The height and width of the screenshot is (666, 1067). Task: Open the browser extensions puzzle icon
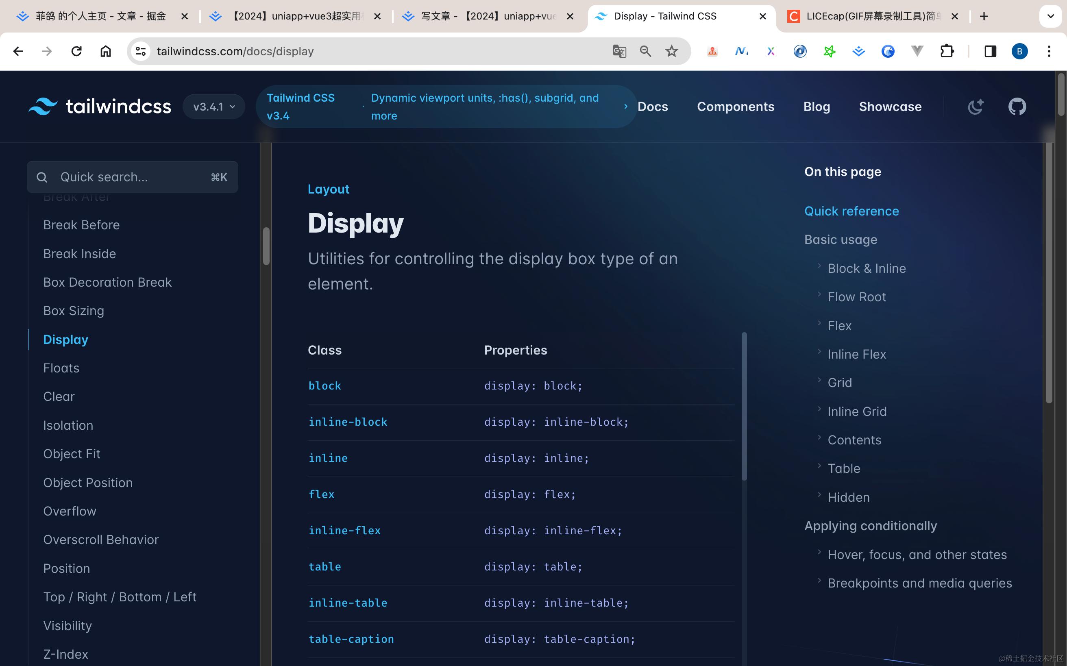(x=947, y=52)
